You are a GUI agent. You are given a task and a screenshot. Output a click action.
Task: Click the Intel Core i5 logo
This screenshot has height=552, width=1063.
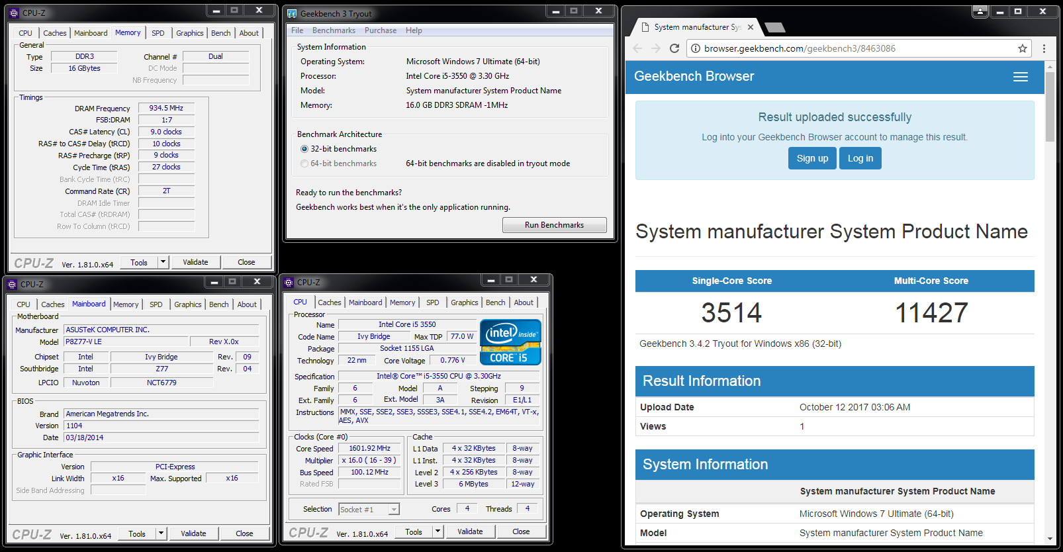click(510, 342)
